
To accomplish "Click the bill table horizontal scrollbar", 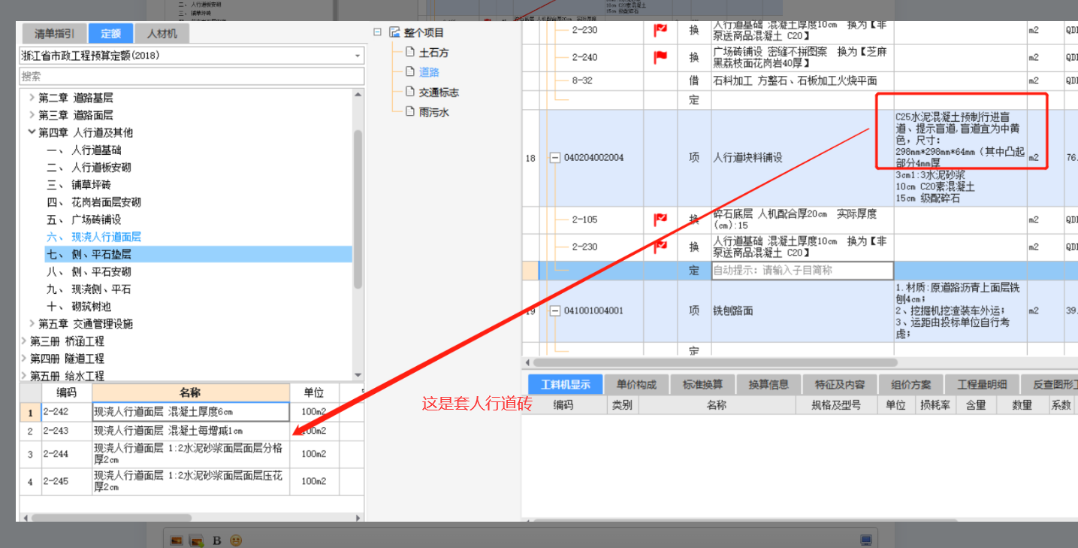I will [x=714, y=362].
